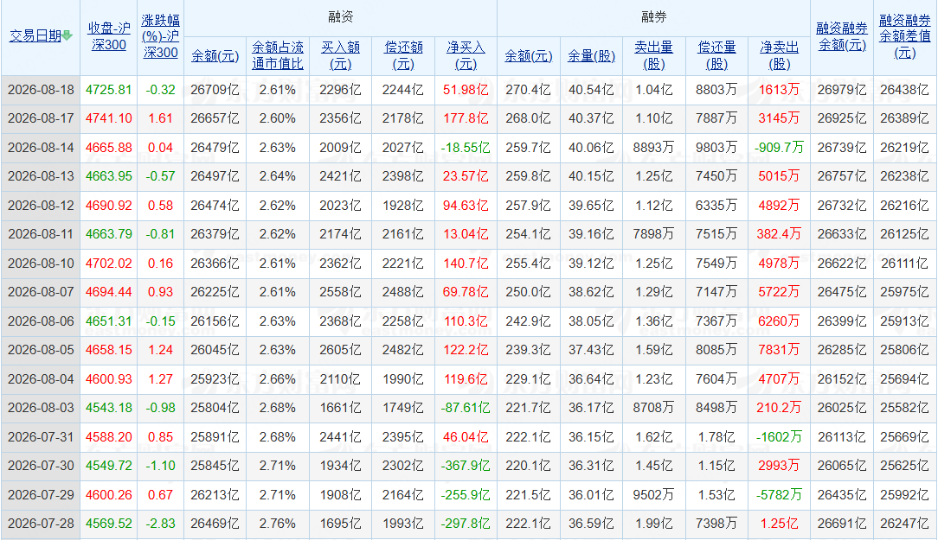
Task: Click net sell value -909.7万
Action: tap(780, 148)
